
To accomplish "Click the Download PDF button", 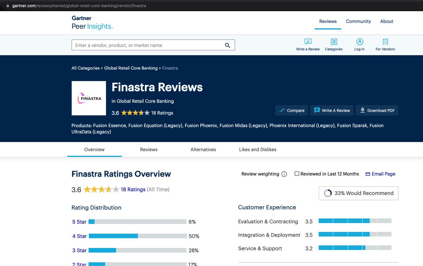I will [x=377, y=110].
